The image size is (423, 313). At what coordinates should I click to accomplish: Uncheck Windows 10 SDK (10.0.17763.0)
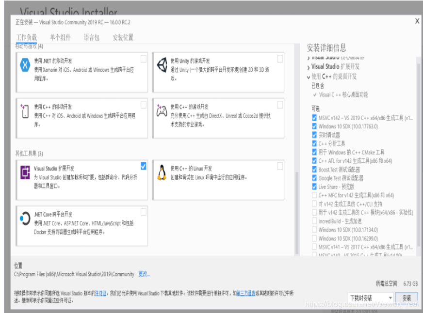tap(314, 126)
